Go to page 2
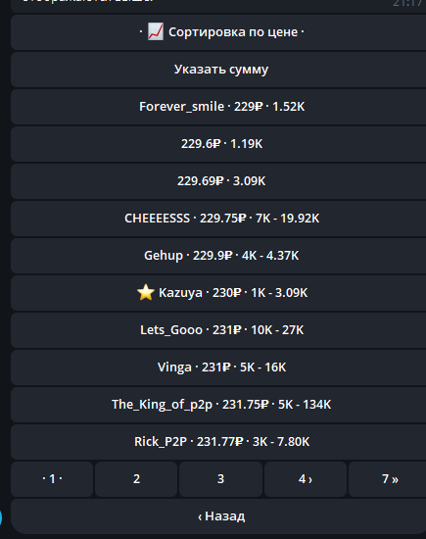 click(x=136, y=479)
